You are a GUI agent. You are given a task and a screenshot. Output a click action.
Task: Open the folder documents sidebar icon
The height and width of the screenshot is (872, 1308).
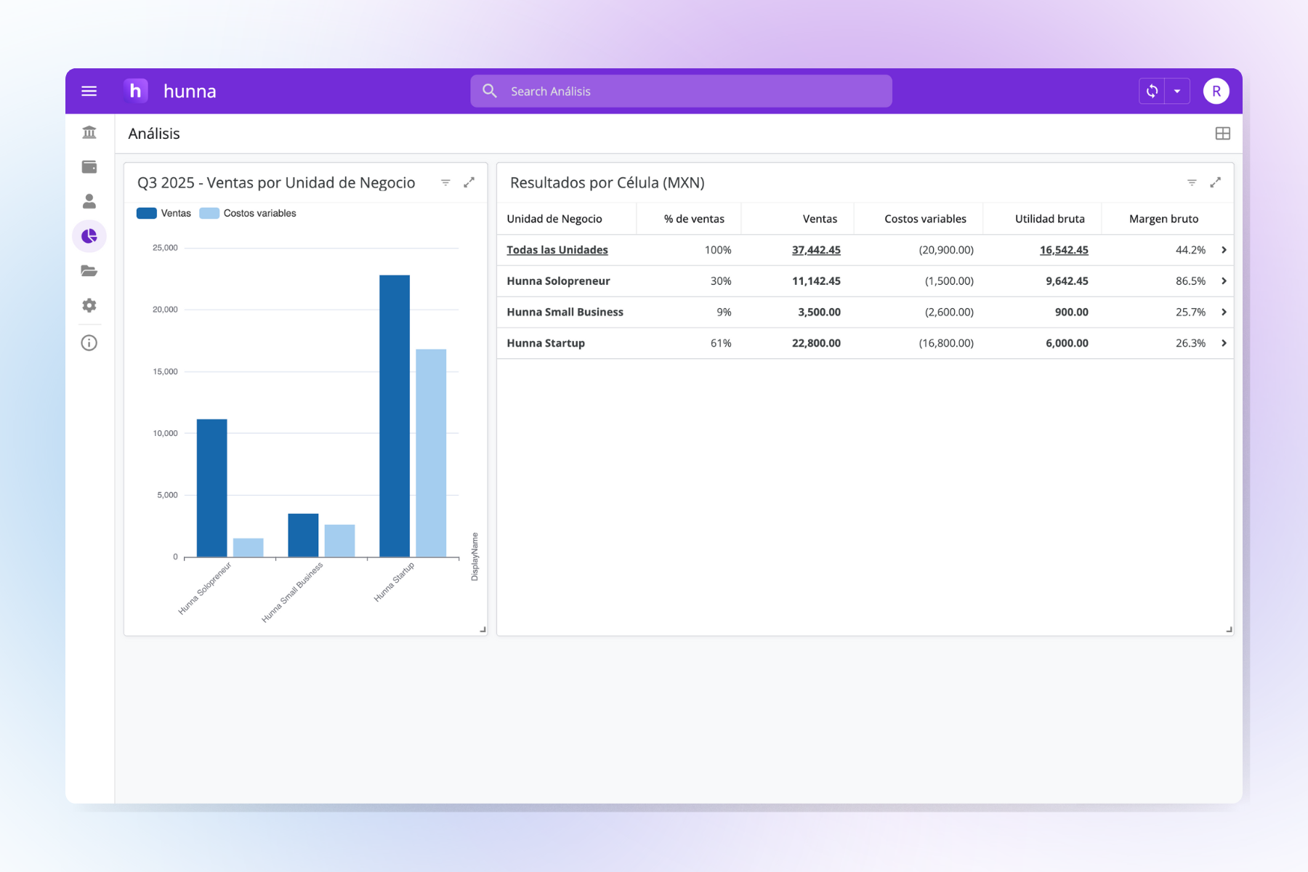tap(89, 271)
